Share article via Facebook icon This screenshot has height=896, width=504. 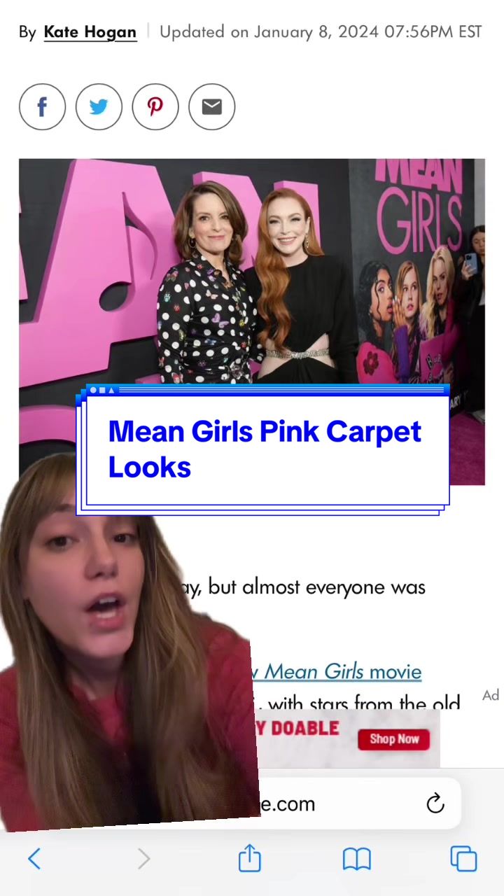coord(42,106)
